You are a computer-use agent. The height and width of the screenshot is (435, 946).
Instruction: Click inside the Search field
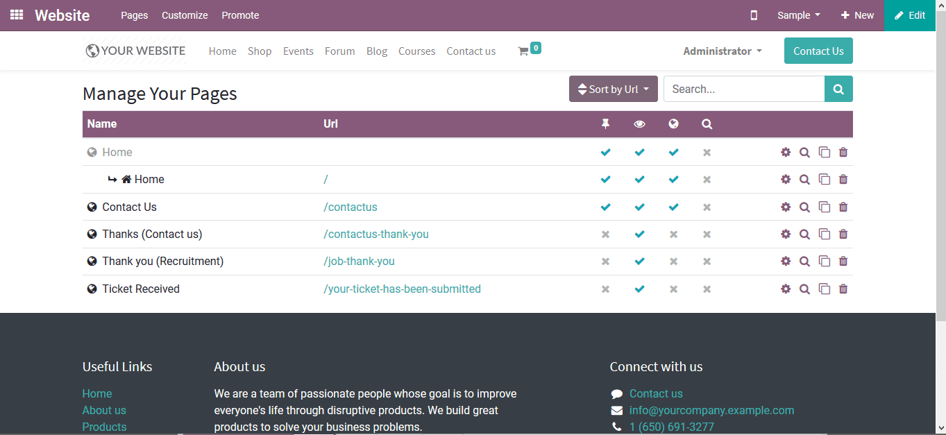[x=743, y=89]
